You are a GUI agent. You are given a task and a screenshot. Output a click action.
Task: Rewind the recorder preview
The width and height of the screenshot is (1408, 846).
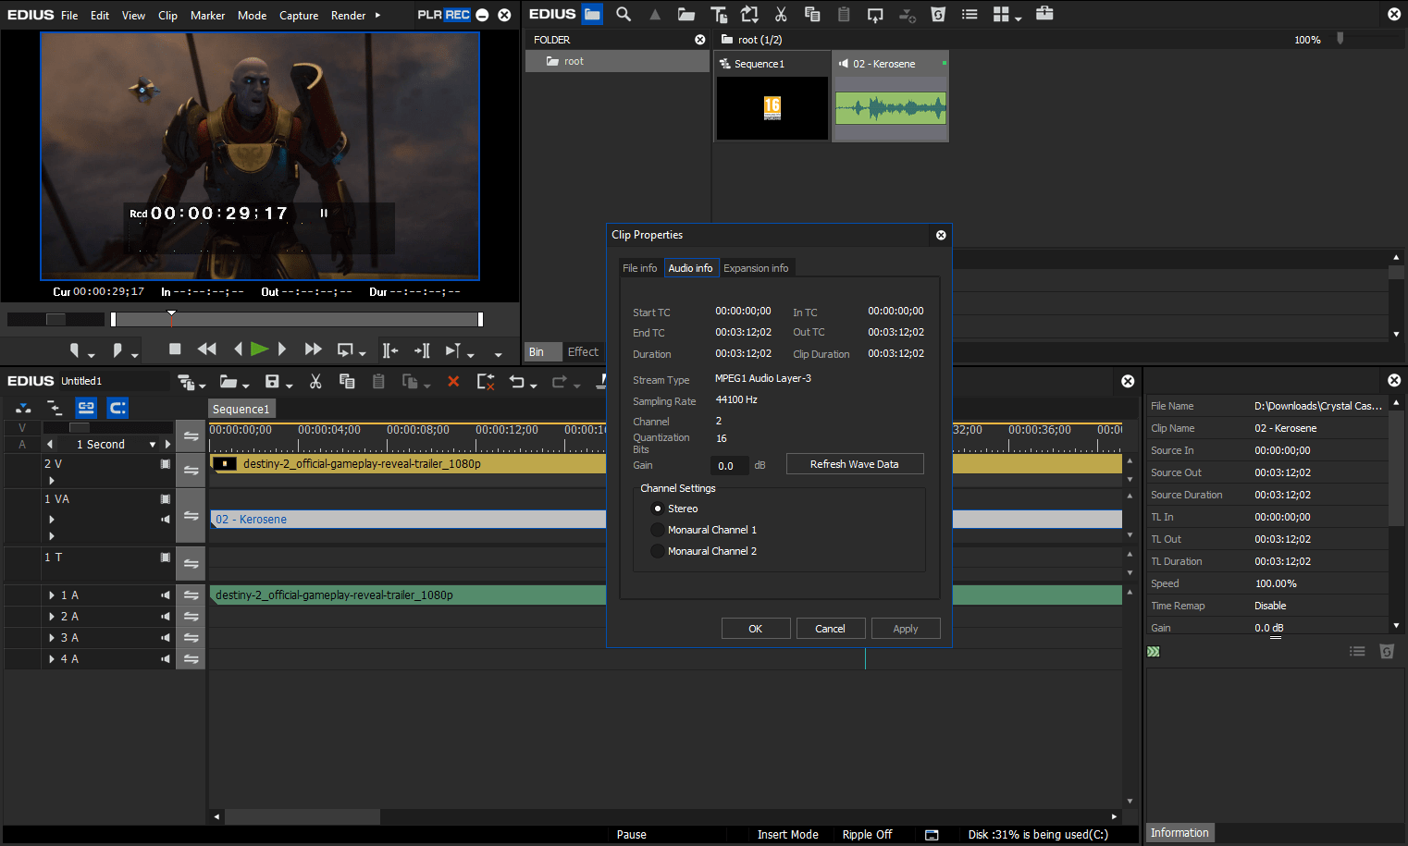206,349
